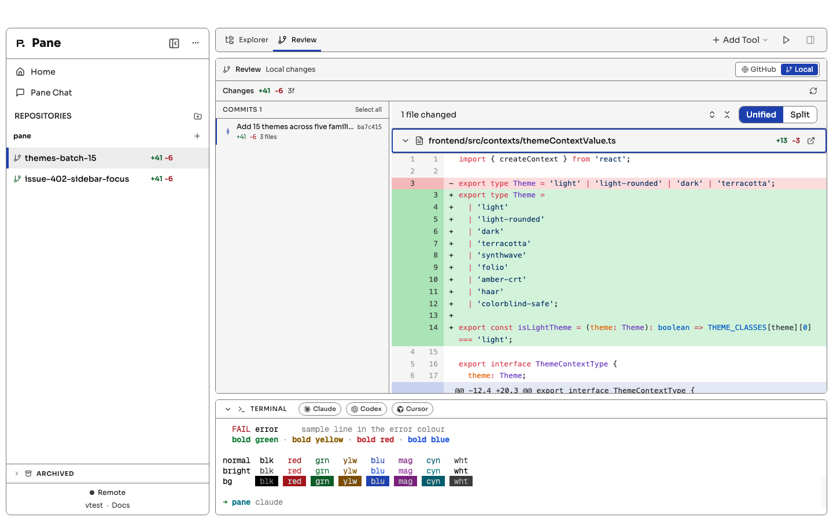This screenshot has width=833, height=521.
Task: Expand the Archived section
Action: (108, 474)
